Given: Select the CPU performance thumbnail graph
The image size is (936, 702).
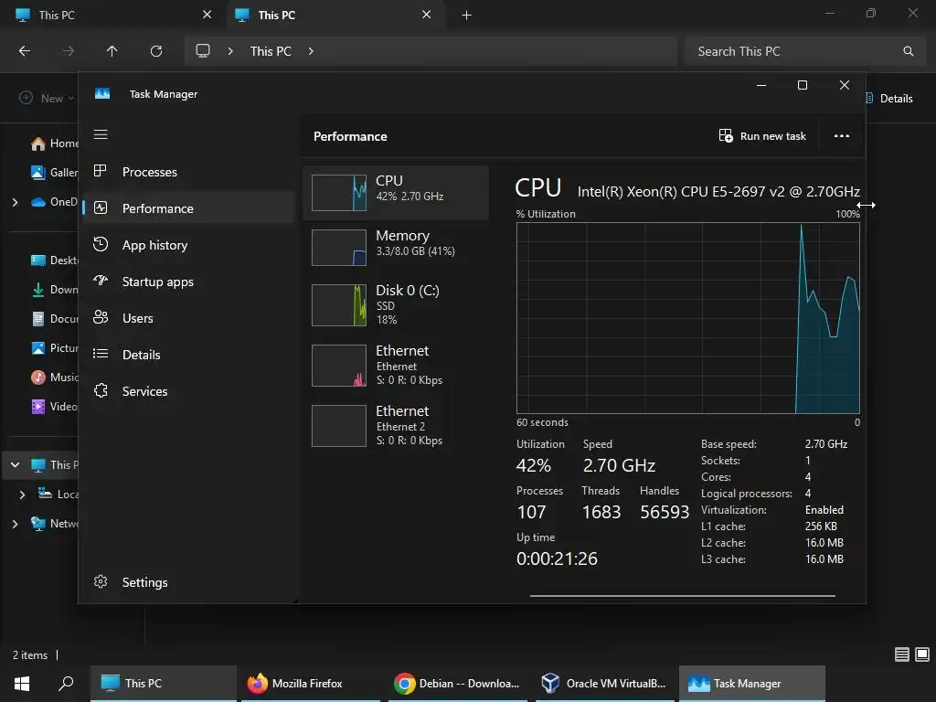Looking at the screenshot, I should [x=339, y=192].
